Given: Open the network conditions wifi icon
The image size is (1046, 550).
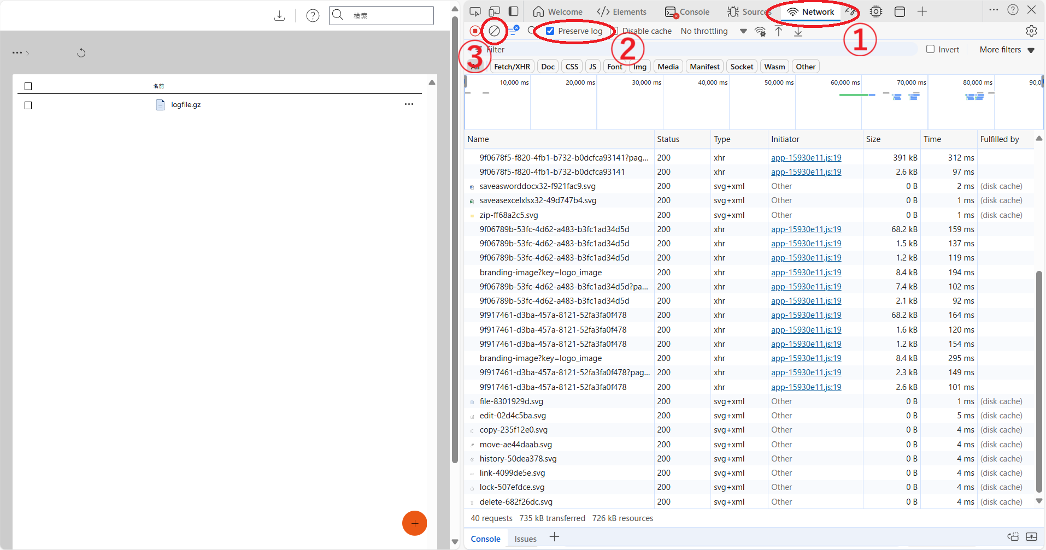Looking at the screenshot, I should tap(760, 31).
